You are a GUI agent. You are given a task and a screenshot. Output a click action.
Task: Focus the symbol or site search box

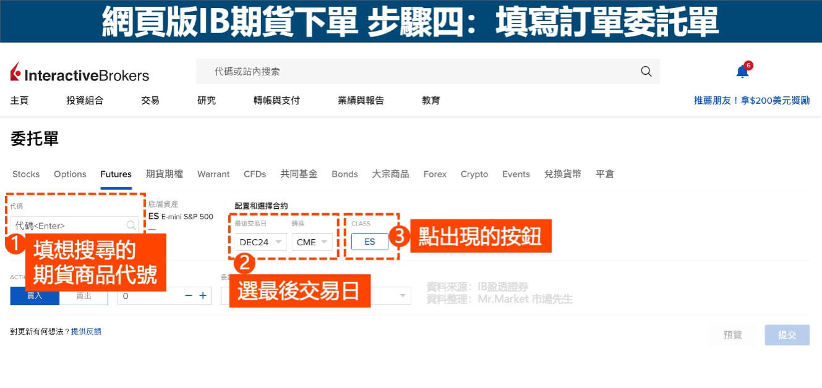click(x=428, y=72)
